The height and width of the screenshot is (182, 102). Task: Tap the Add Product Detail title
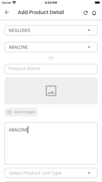tap(41, 12)
